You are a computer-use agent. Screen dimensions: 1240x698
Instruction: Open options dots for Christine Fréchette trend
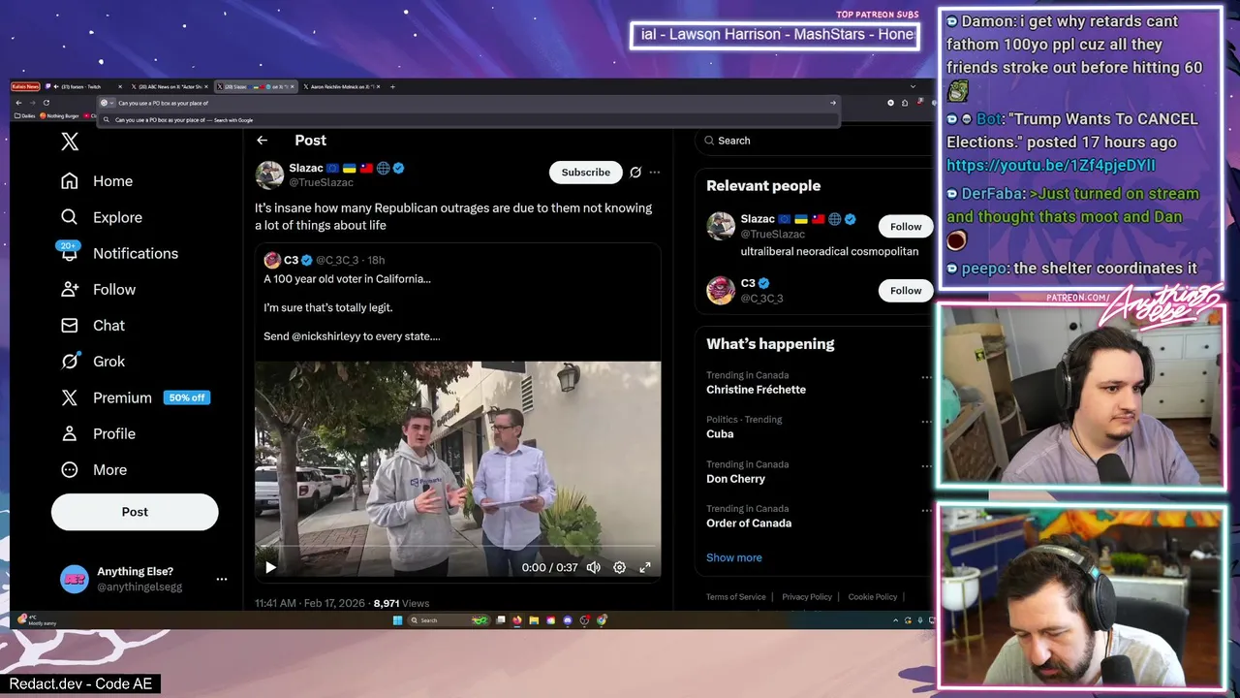(926, 378)
